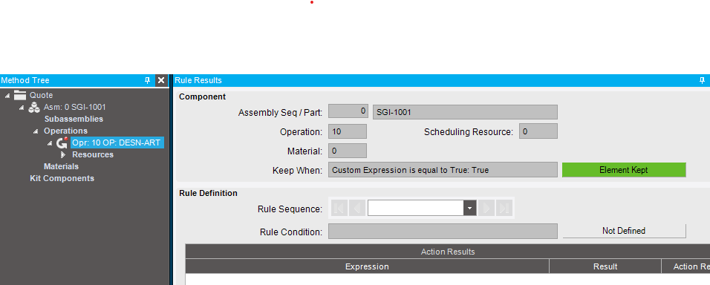Open the Rule Sequence dropdown

(x=469, y=208)
